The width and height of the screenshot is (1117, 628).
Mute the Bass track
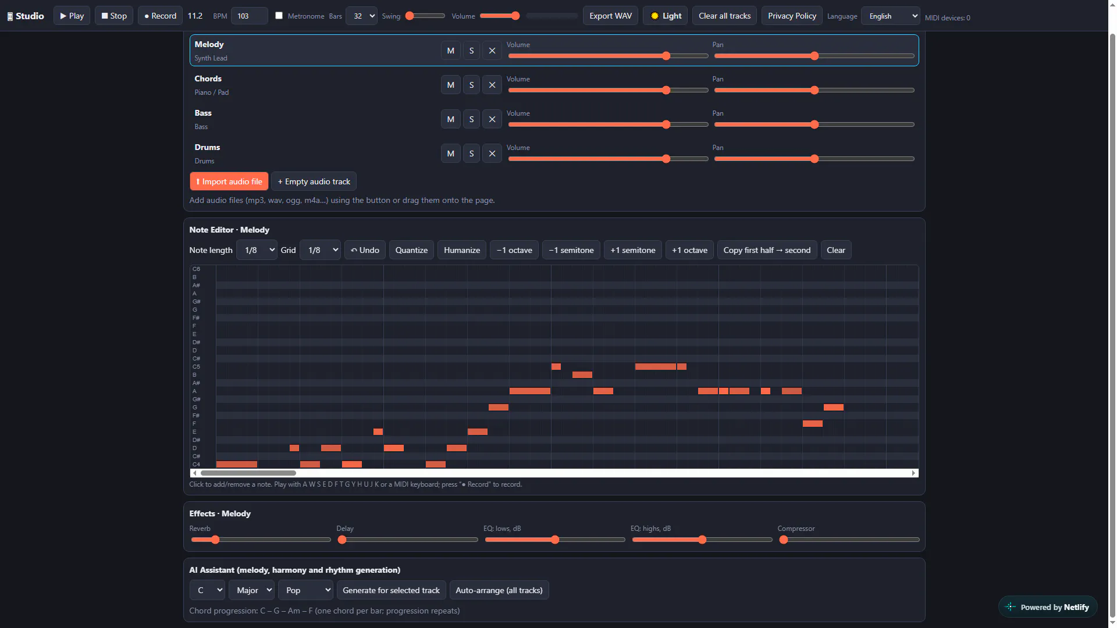pyautogui.click(x=450, y=119)
